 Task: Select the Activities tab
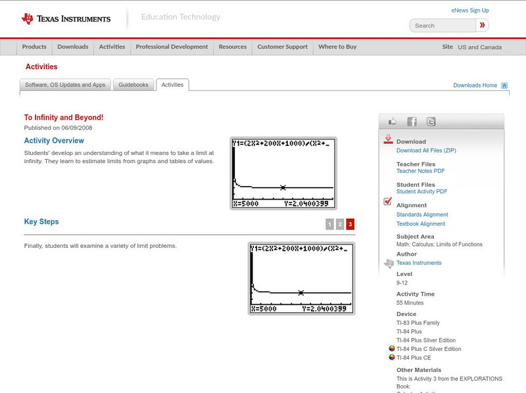click(172, 85)
